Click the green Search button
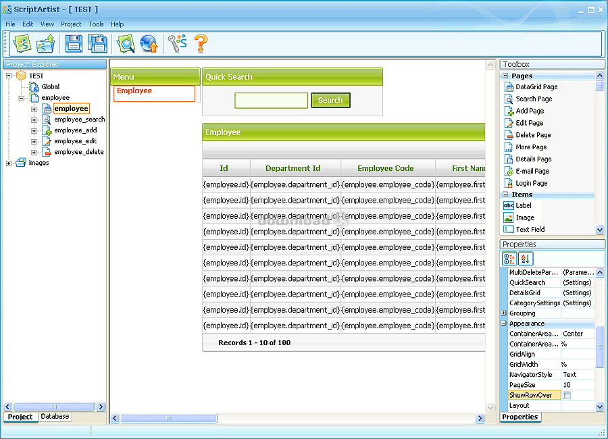The height and width of the screenshot is (439, 608). click(x=330, y=100)
